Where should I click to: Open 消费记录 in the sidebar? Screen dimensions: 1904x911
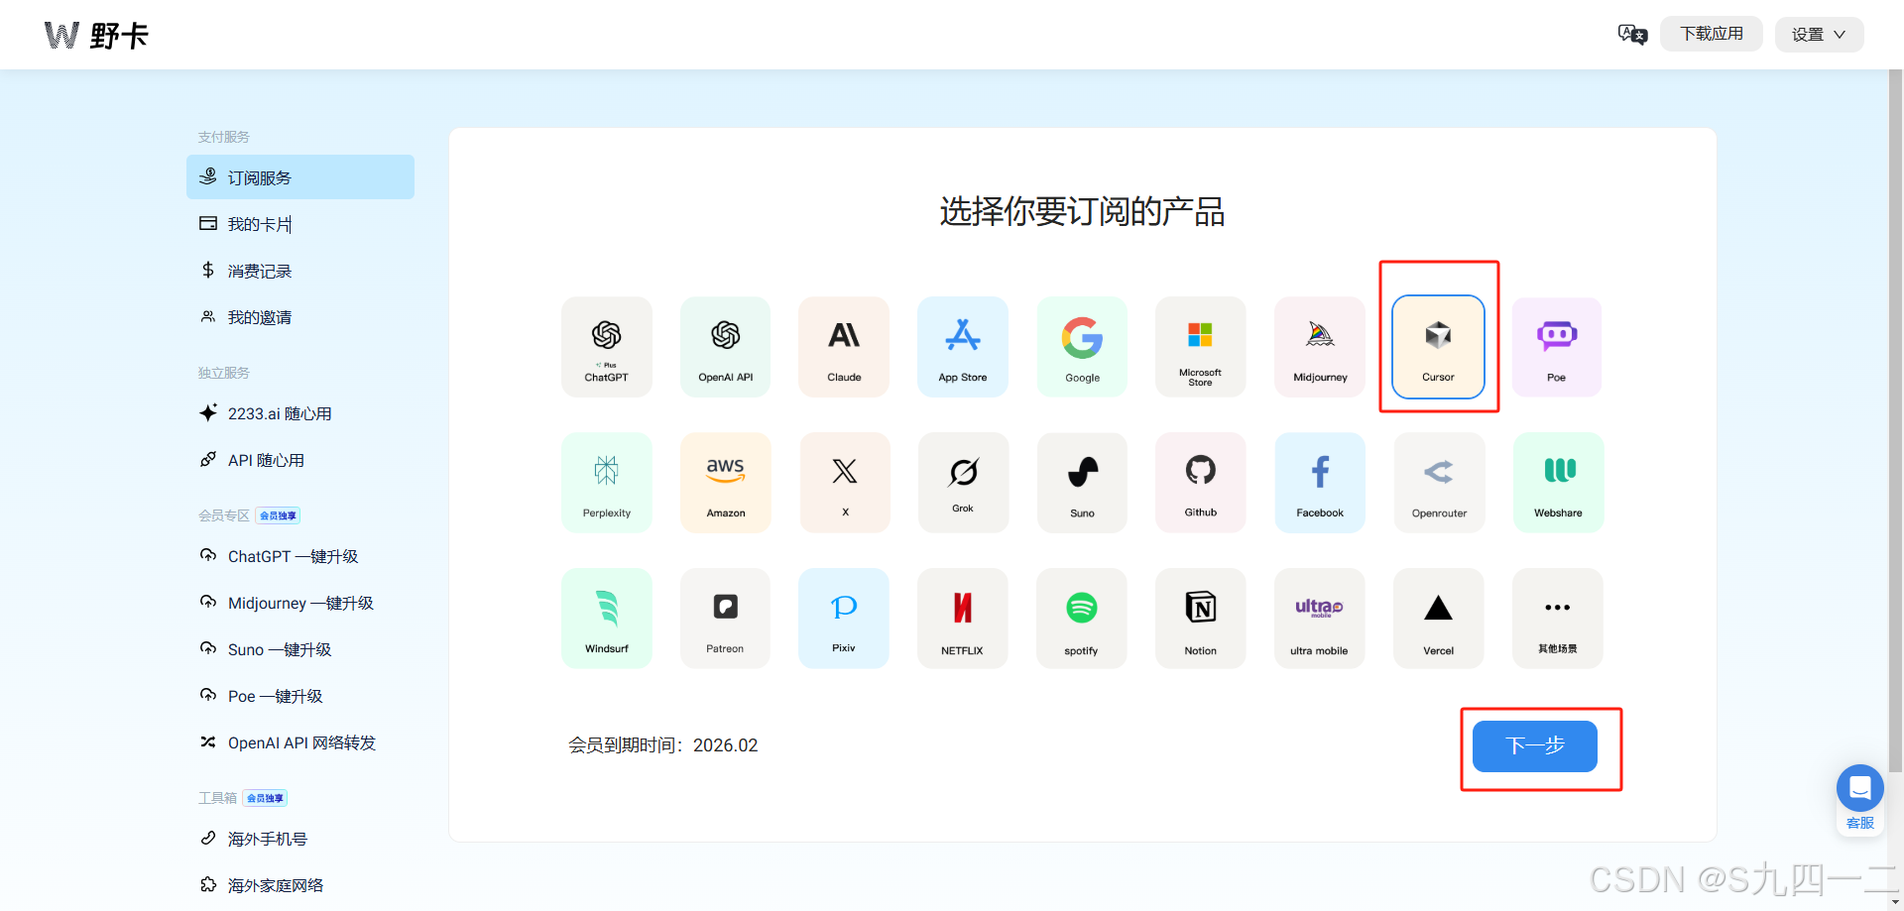click(300, 271)
